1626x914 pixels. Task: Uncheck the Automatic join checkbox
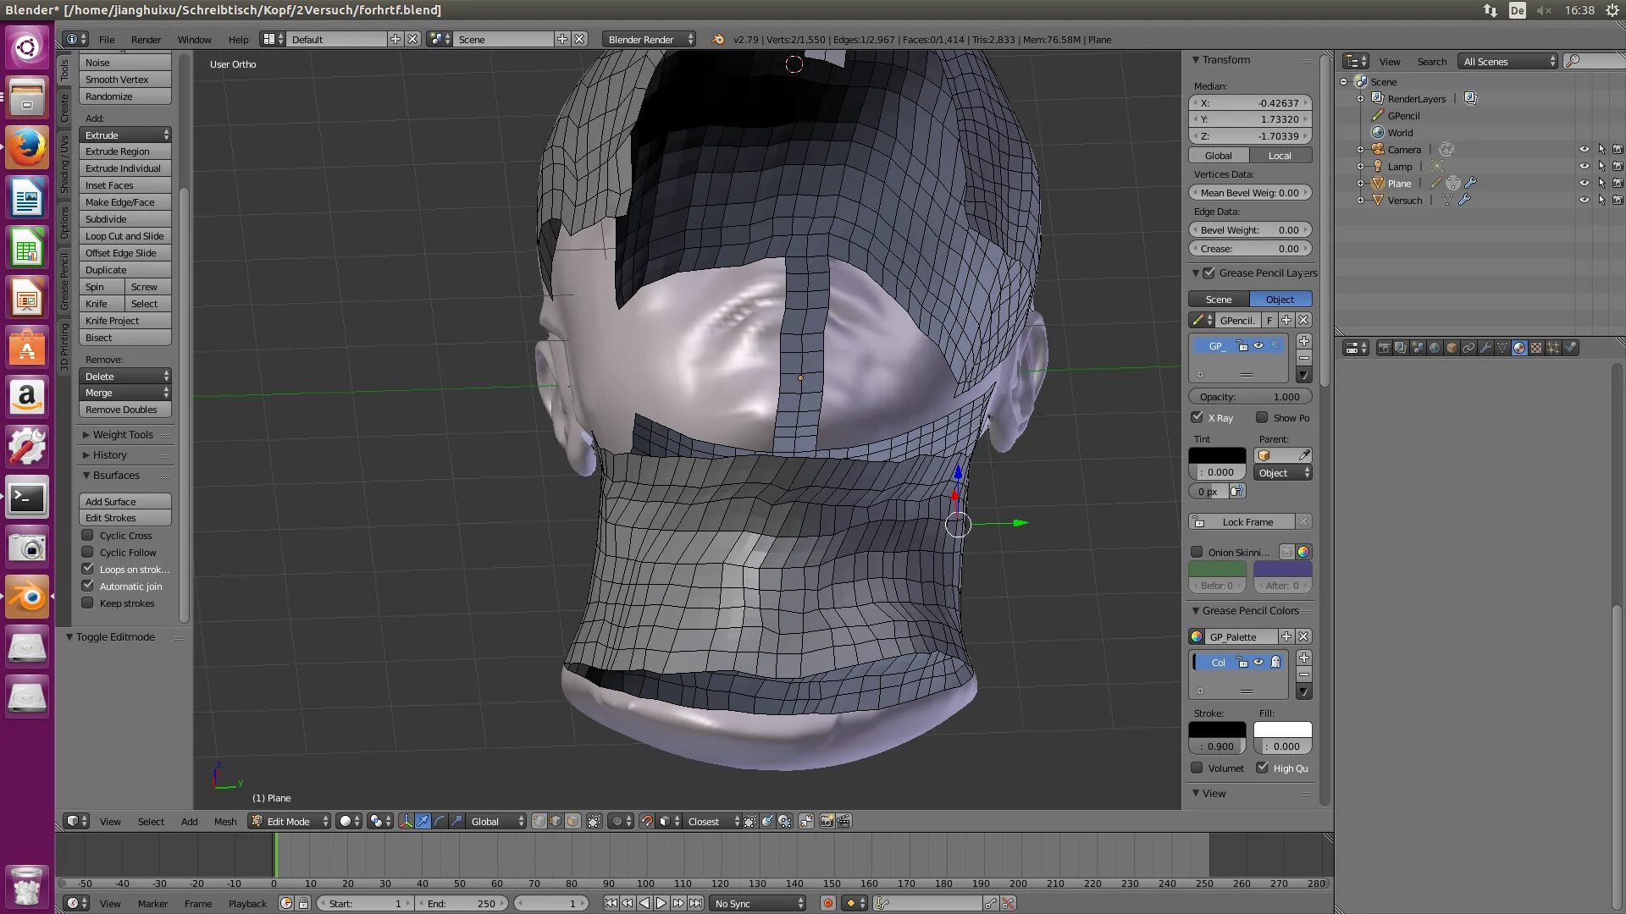[x=88, y=586]
